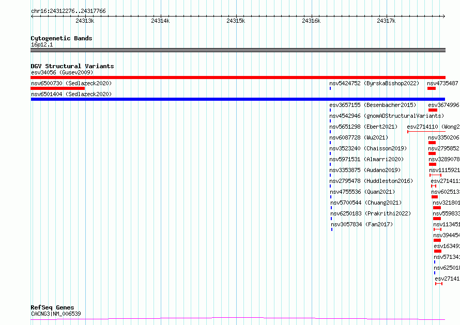Select variant nsv6087728 (Wu2021)
Viewport: 460px width, 325px height.
(359, 137)
